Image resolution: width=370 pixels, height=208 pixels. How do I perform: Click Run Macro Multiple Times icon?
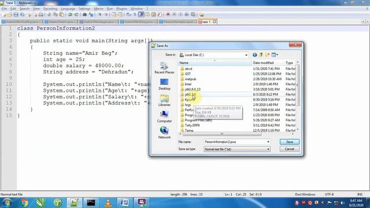pyautogui.click(x=187, y=14)
